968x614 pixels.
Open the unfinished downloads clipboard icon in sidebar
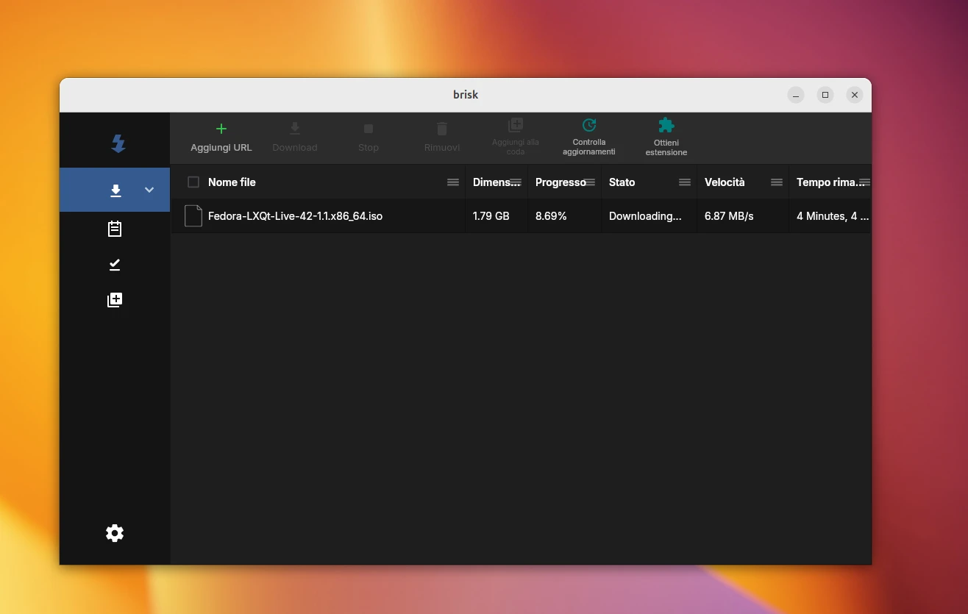pos(115,229)
